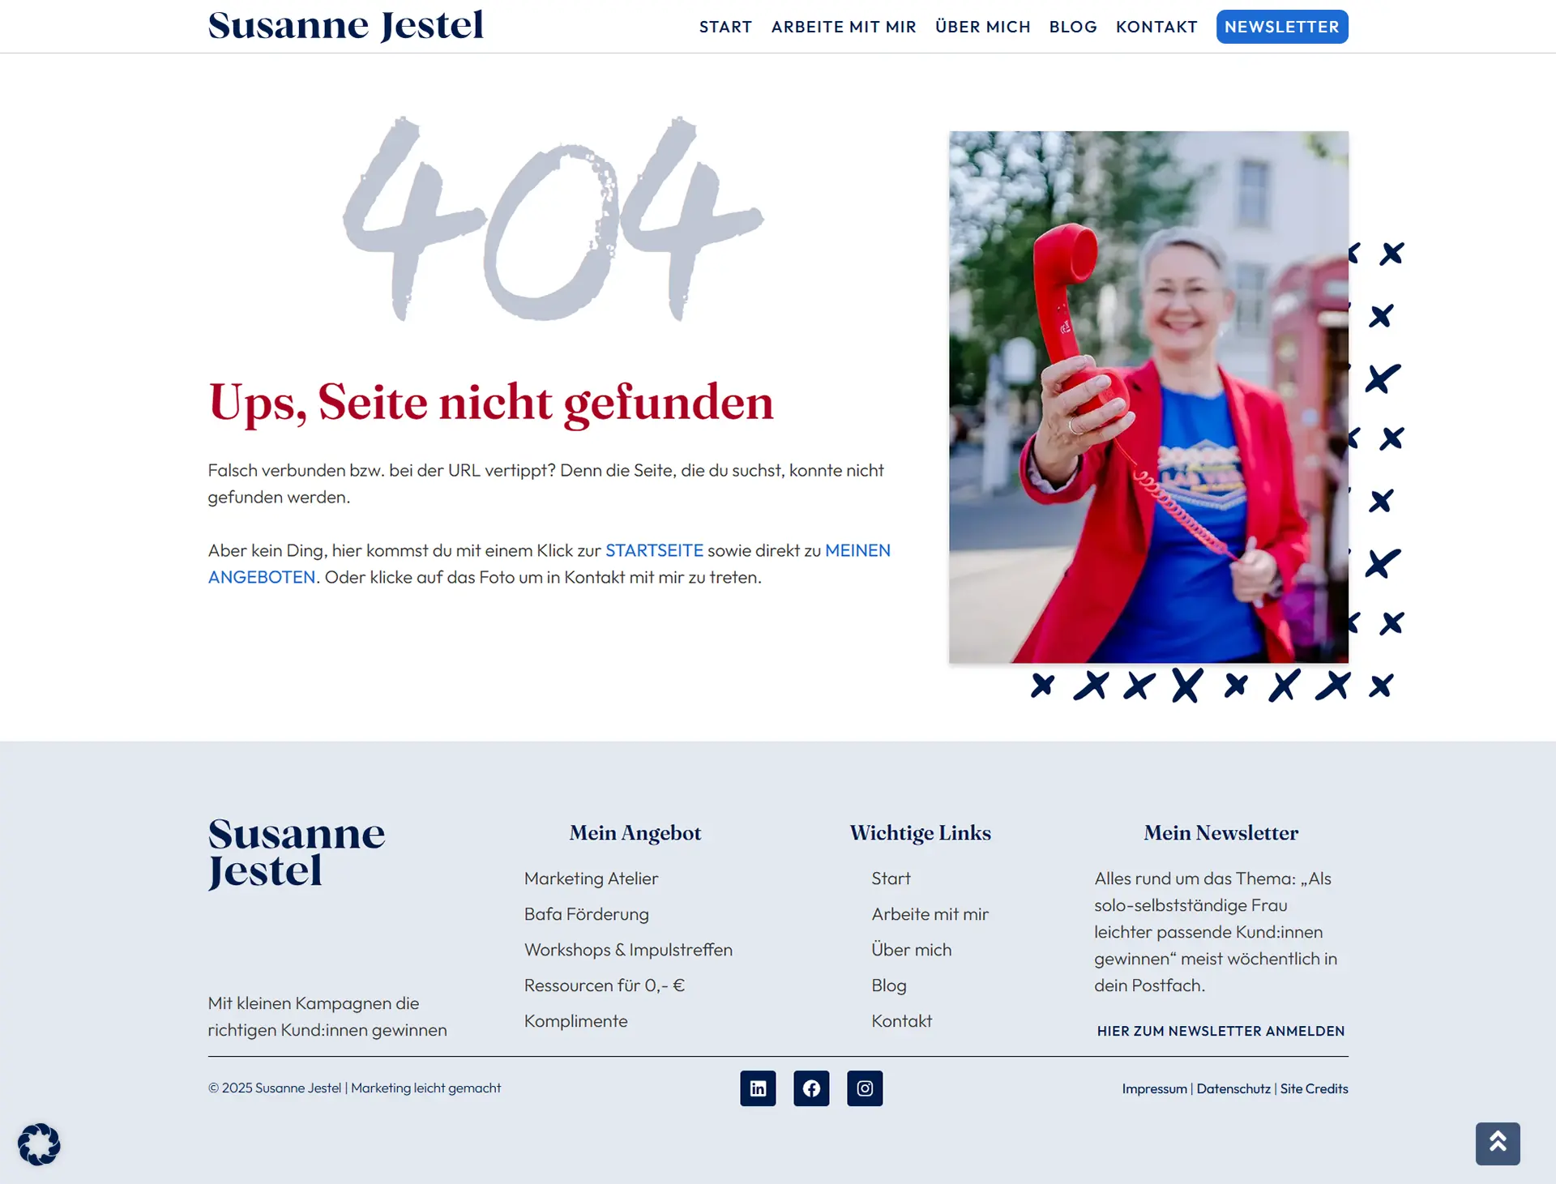Open the Instagram profile icon
Viewport: 1556px width, 1184px height.
tap(865, 1088)
